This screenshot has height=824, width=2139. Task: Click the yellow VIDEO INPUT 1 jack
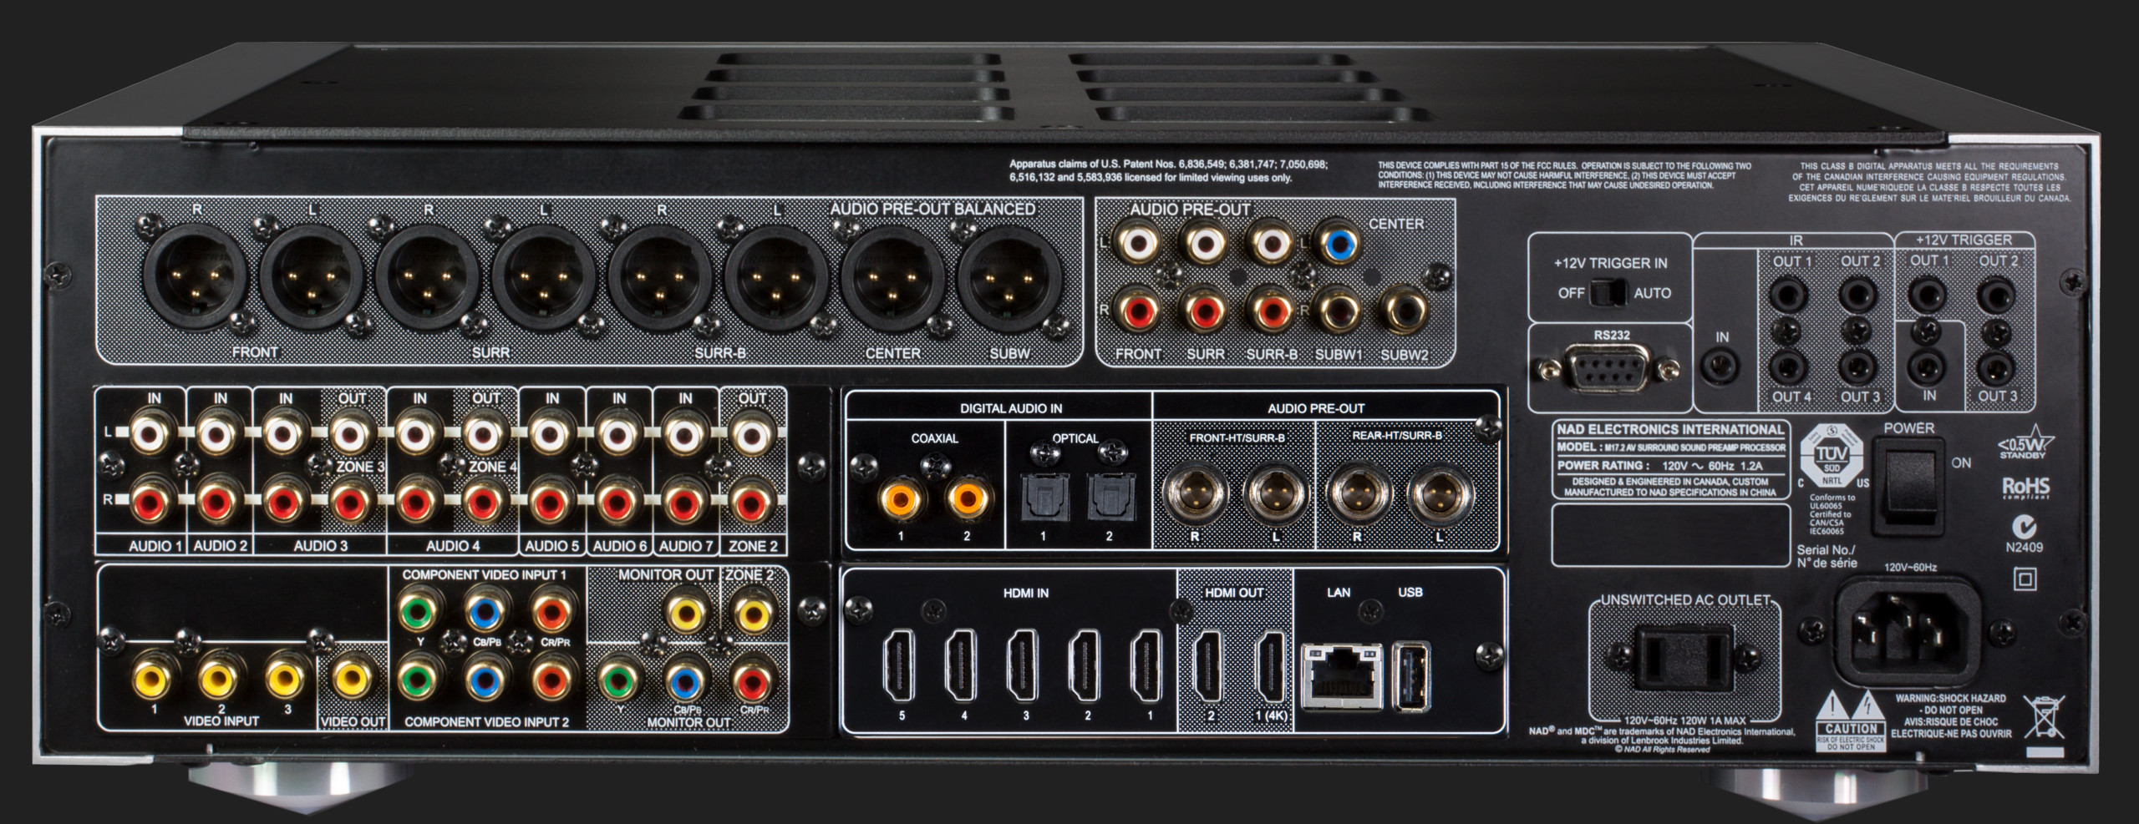click(153, 678)
